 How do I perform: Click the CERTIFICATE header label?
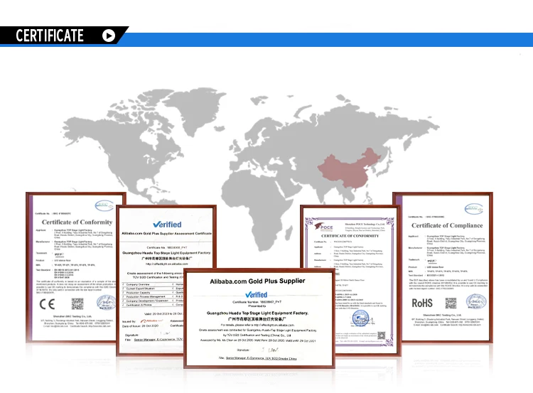pos(50,36)
